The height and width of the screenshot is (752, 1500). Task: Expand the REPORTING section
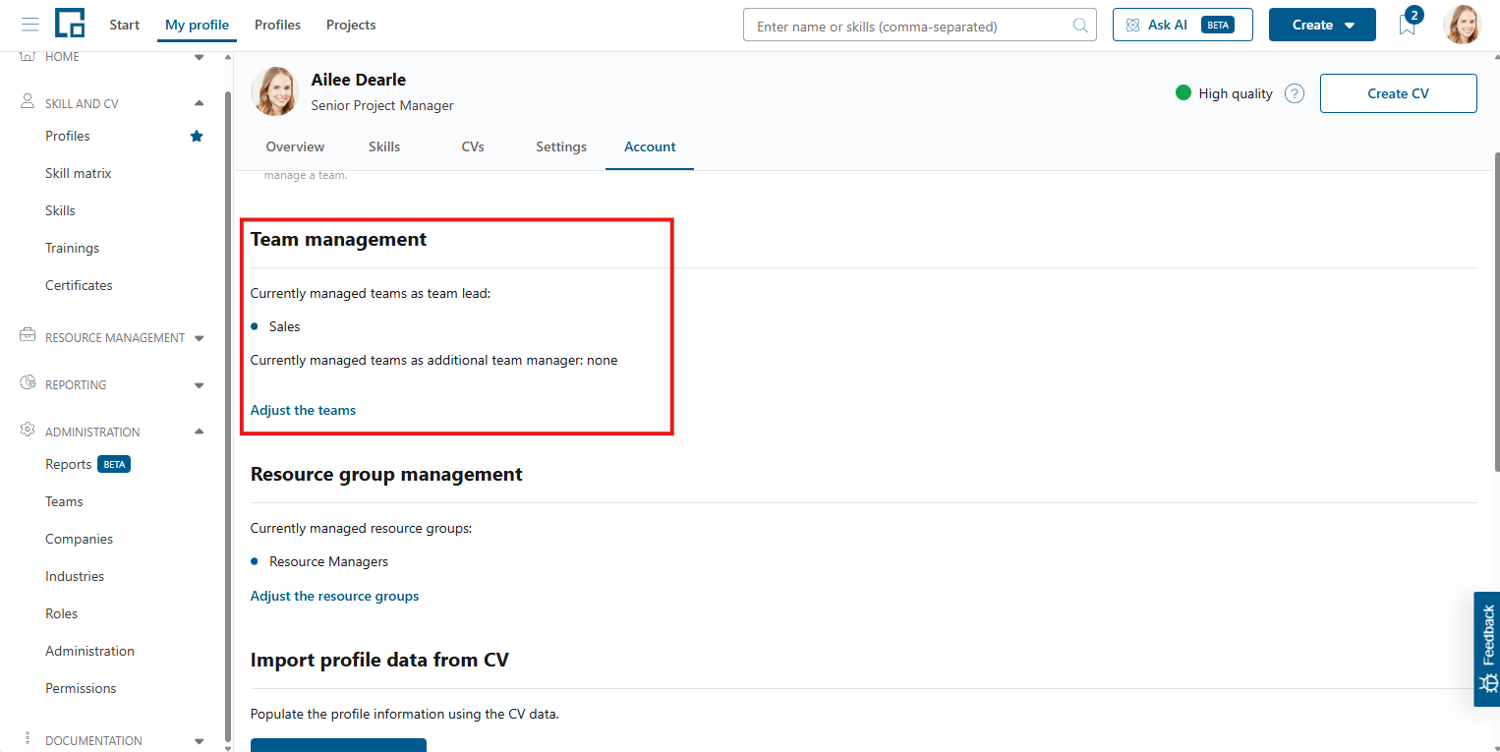[x=200, y=385]
